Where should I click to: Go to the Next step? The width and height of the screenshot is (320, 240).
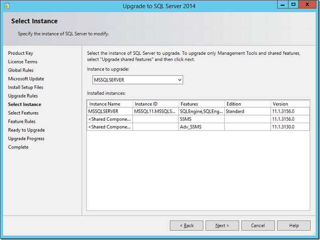(x=222, y=226)
